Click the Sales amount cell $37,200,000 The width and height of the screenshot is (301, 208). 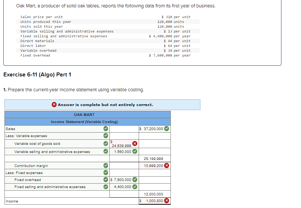click(155, 129)
